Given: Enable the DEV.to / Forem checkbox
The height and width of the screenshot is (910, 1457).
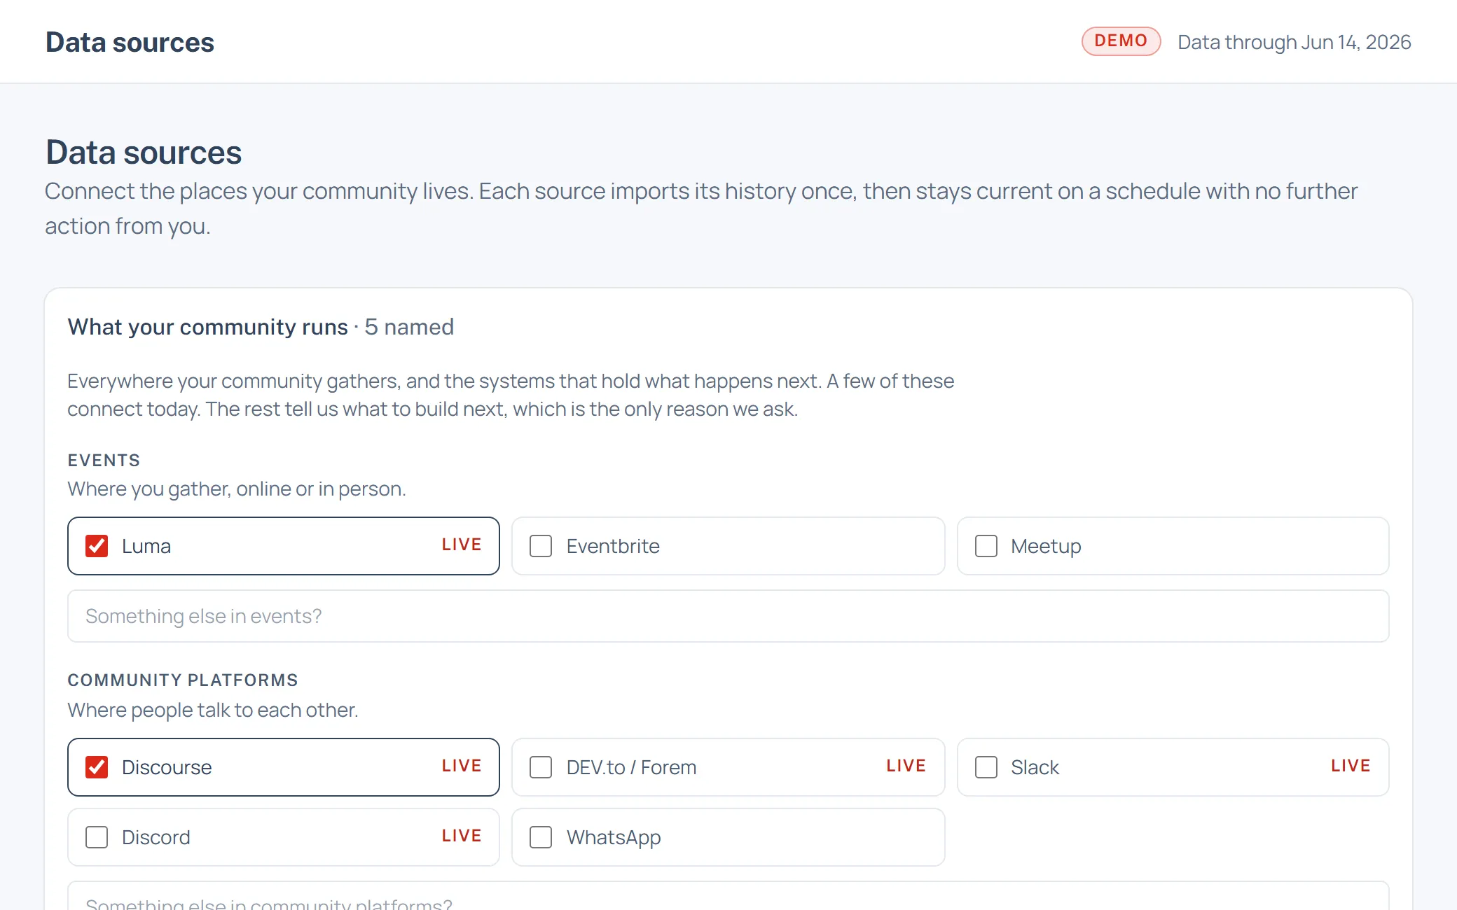Looking at the screenshot, I should [x=541, y=767].
